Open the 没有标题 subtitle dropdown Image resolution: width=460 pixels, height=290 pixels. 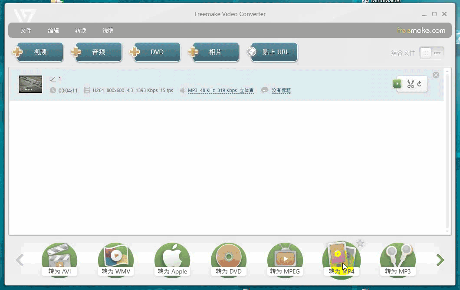tap(281, 90)
